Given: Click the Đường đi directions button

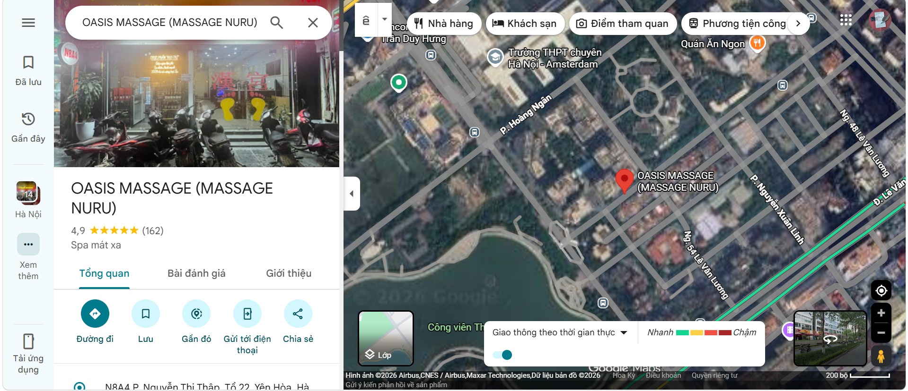Looking at the screenshot, I should [x=95, y=314].
